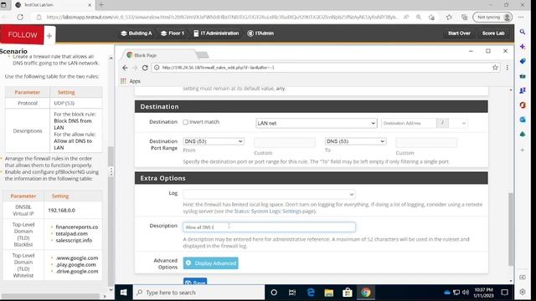The image size is (536, 301).
Task: Click the Not syncing profile button
Action: point(492,17)
